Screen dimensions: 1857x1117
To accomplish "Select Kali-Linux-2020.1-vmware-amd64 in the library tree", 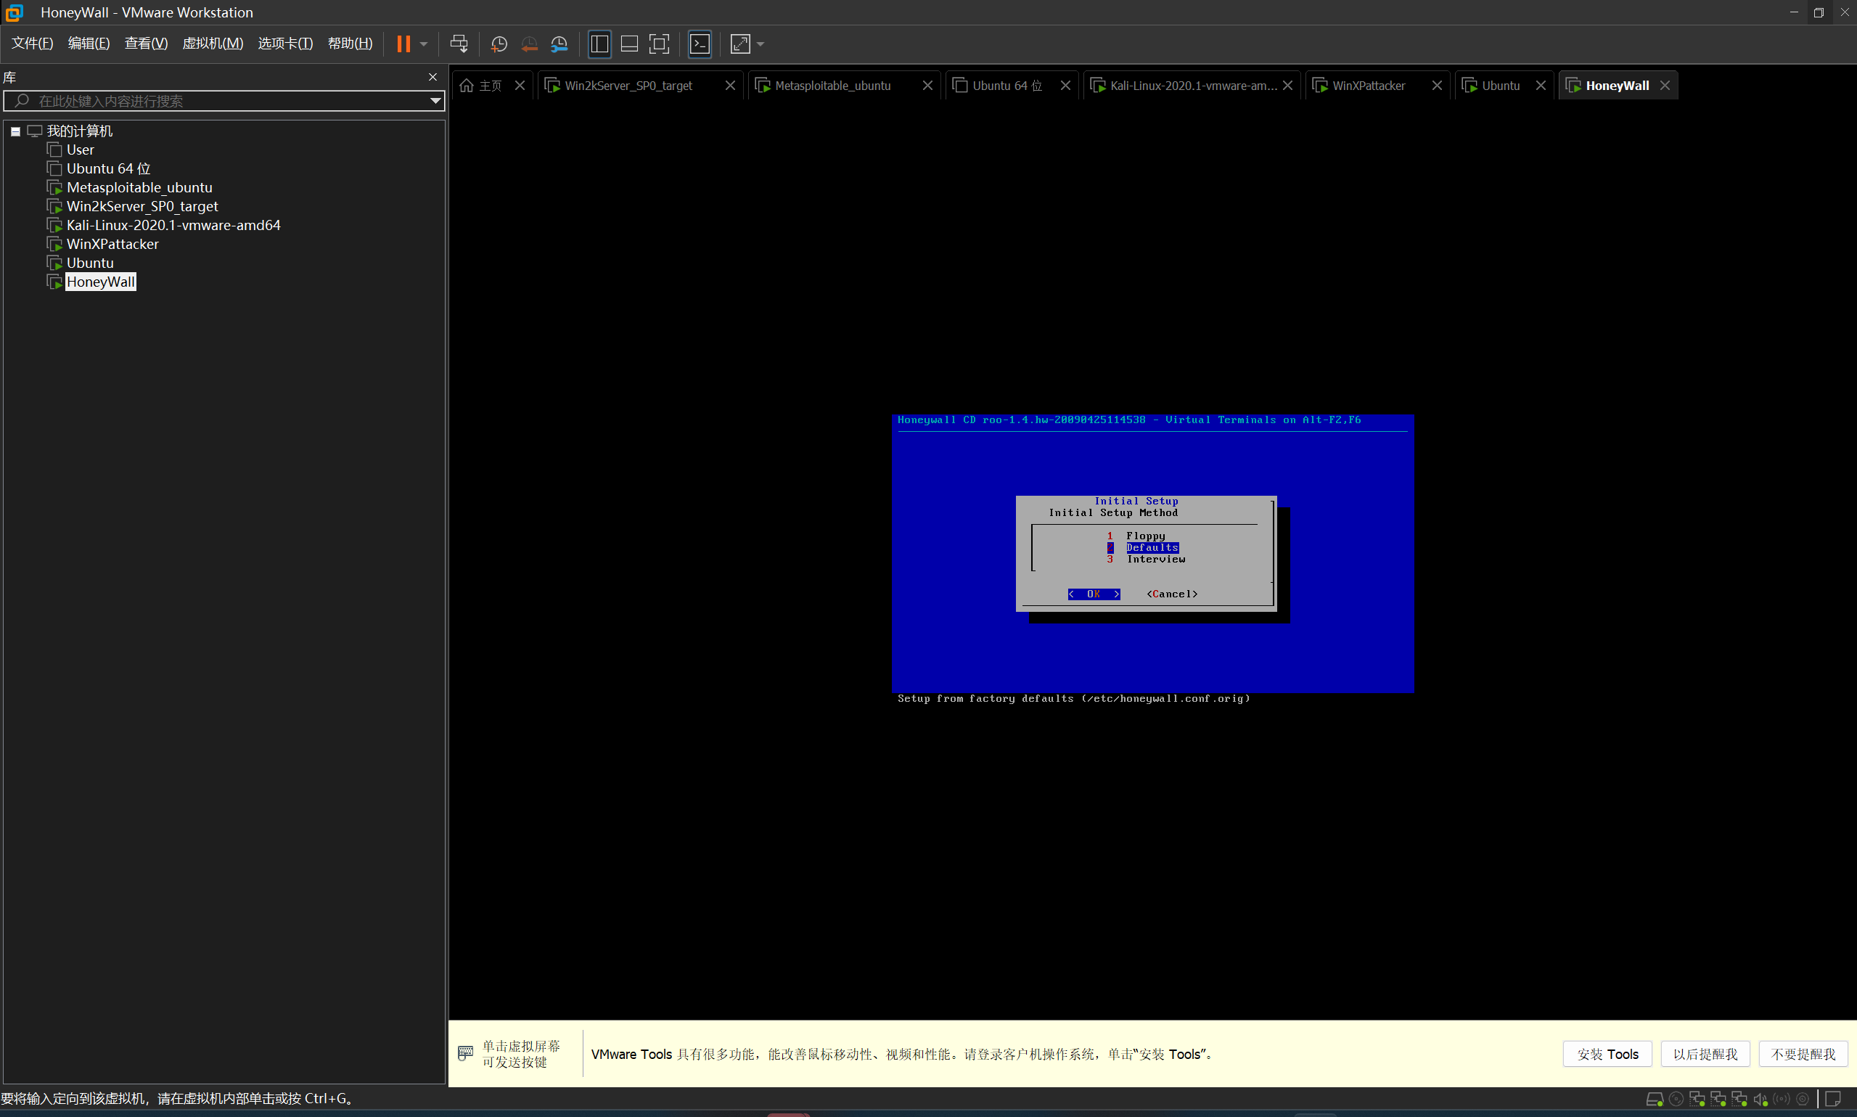I will point(173,225).
